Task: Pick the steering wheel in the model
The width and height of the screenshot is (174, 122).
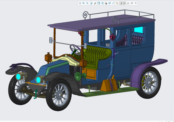Action: point(75,50)
